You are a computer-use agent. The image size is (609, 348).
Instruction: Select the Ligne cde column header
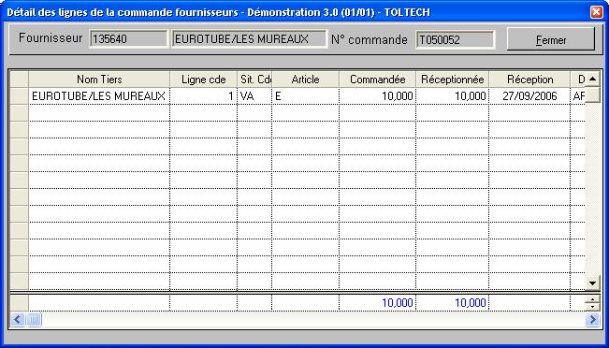tap(204, 80)
